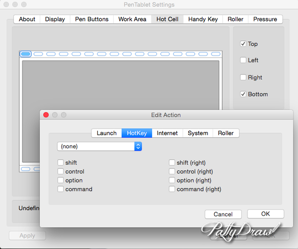Toggle the command modifier checkbox
Screen dimensions: 298x249
click(61, 189)
